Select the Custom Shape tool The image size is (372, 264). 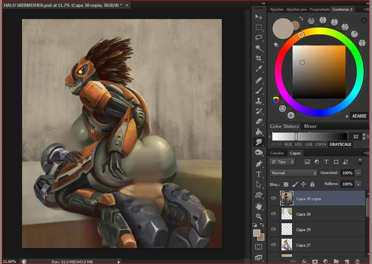click(259, 195)
